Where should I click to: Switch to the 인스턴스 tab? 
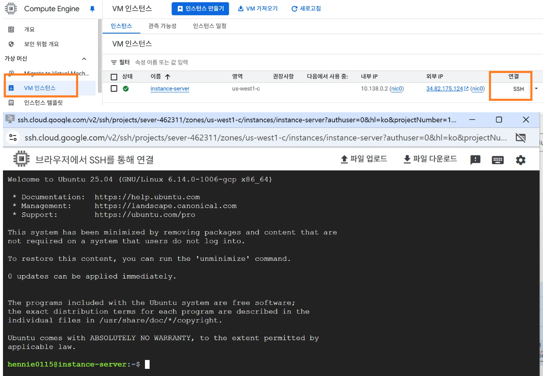[x=121, y=26]
